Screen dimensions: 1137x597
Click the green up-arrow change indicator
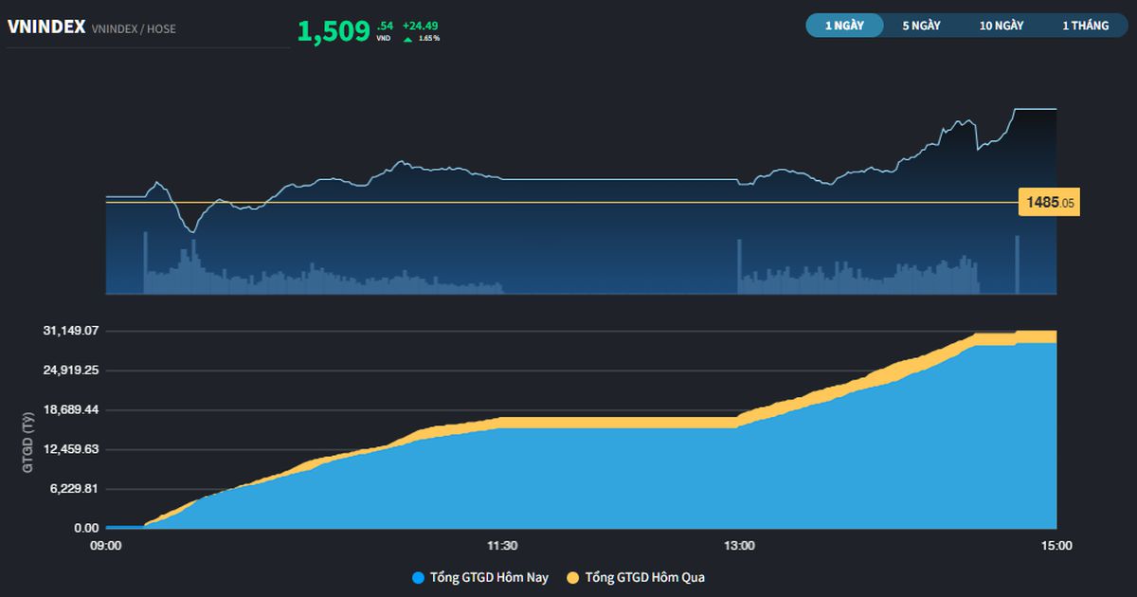pyautogui.click(x=406, y=39)
